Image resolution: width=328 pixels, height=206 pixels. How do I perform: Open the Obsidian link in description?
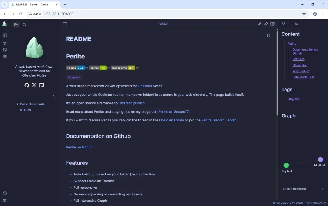(x=145, y=86)
